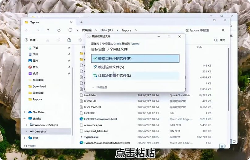This screenshot has width=250, height=160.
Task: Open 图片 in the sidebar
Action: point(36,61)
